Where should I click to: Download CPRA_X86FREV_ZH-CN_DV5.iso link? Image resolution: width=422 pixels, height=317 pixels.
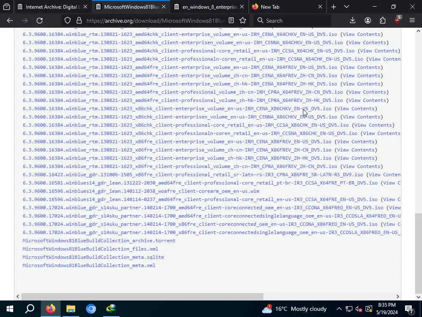180,166
